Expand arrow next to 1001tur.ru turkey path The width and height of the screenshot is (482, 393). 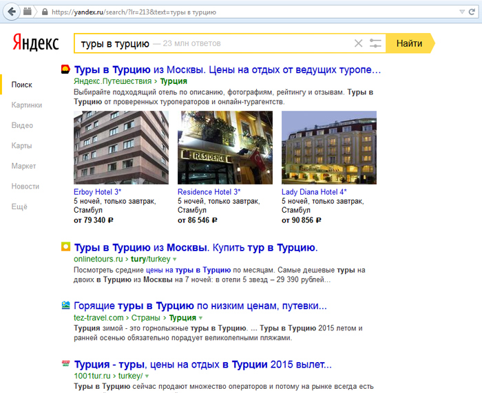(147, 376)
